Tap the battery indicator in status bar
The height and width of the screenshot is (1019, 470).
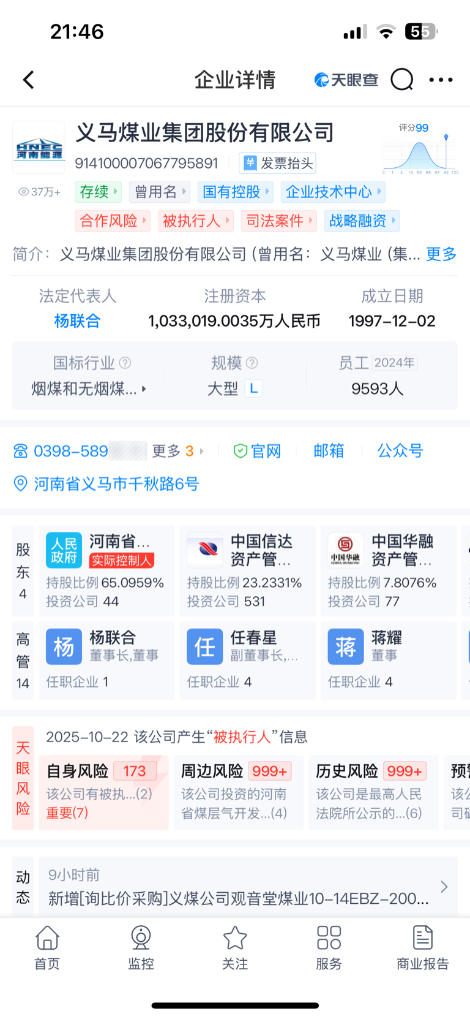[421, 31]
